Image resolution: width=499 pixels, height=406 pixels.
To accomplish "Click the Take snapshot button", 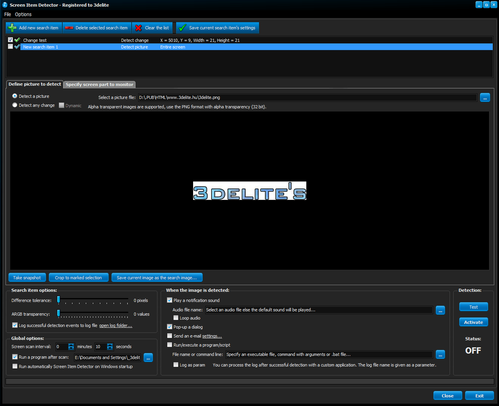I will [x=27, y=278].
